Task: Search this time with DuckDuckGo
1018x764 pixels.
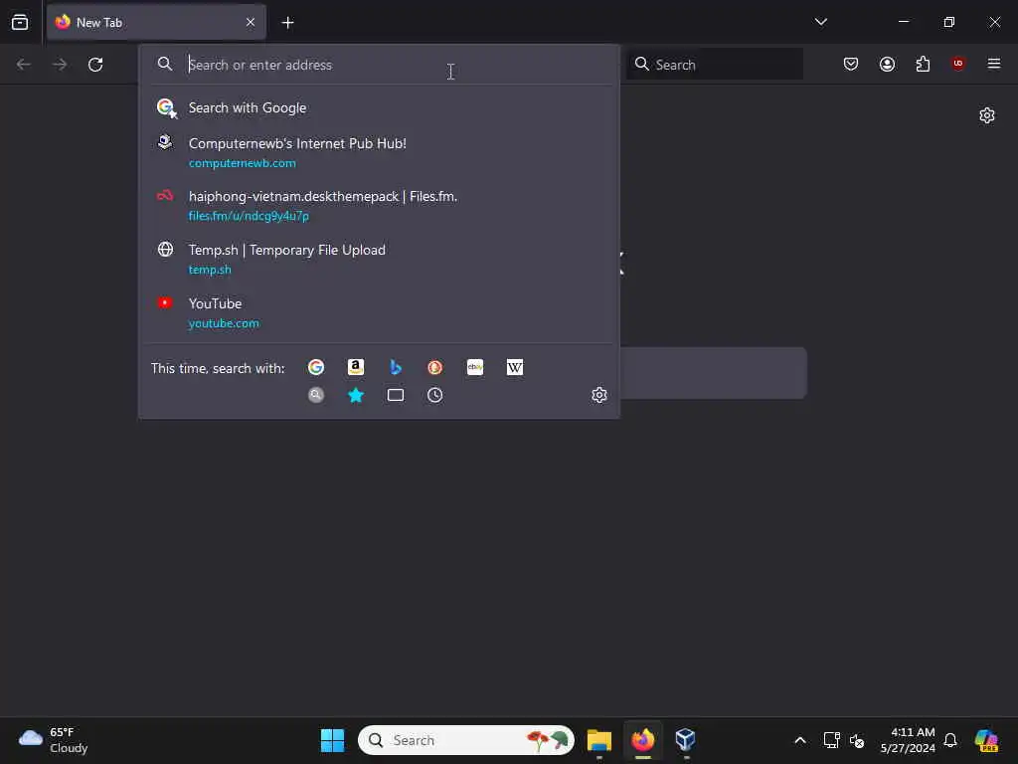Action: (435, 368)
